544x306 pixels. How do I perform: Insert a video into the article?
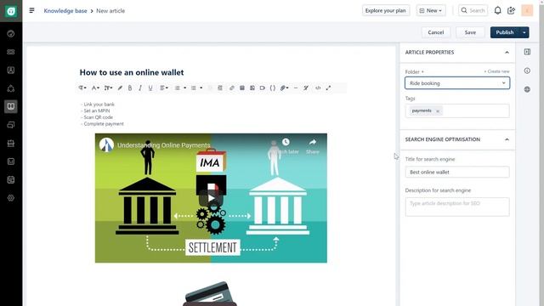tap(263, 88)
